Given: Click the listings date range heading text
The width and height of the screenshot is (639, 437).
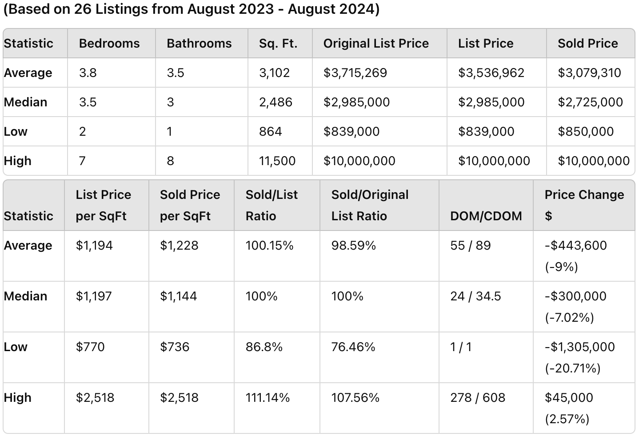Looking at the screenshot, I should click(192, 9).
